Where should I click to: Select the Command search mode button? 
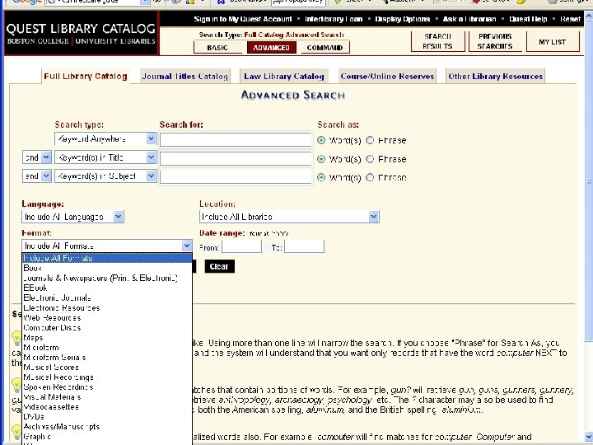pos(325,48)
